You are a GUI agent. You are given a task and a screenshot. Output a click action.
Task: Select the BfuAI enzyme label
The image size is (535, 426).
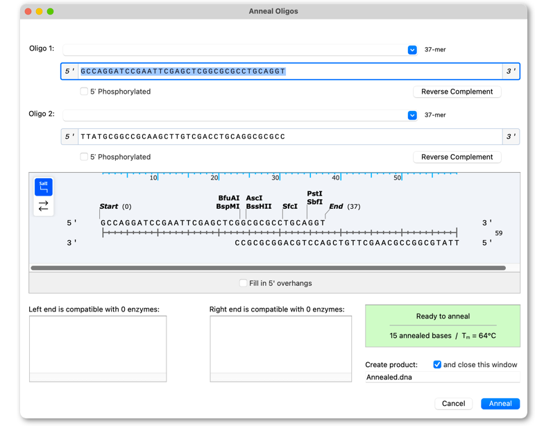pos(228,198)
